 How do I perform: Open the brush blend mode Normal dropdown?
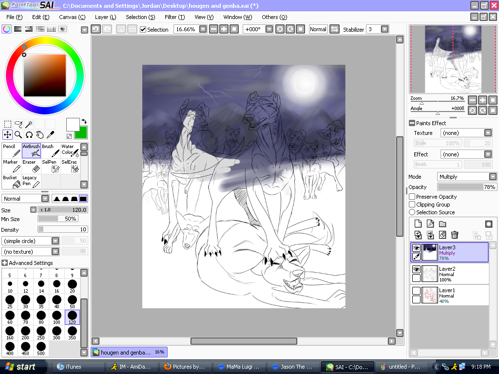(x=45, y=199)
